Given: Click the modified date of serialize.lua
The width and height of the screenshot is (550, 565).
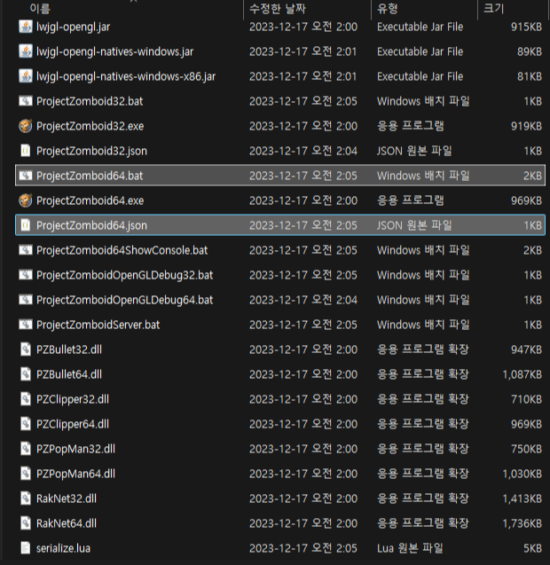Looking at the screenshot, I should click(x=303, y=548).
